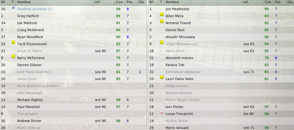
Task: Sort left team by Con column
Action: pyautogui.click(x=119, y=2)
